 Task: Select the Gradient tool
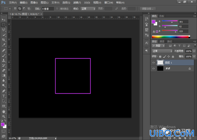(x=4, y=75)
